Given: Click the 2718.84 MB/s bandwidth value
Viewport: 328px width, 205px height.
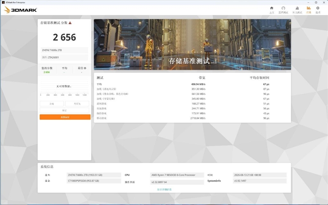Looking at the screenshot, I should coord(198,118).
